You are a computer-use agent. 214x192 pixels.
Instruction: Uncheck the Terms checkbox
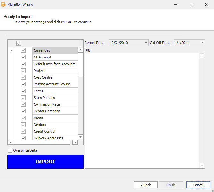pos(23,91)
